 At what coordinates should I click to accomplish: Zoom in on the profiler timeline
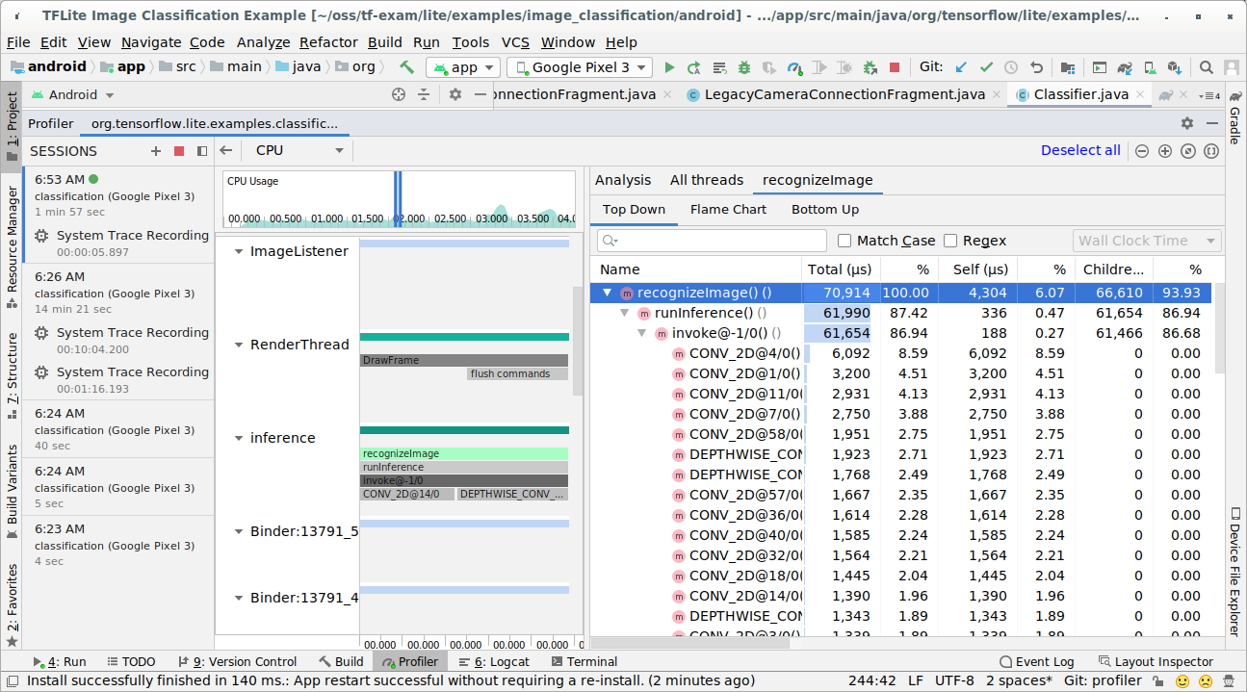(1164, 151)
